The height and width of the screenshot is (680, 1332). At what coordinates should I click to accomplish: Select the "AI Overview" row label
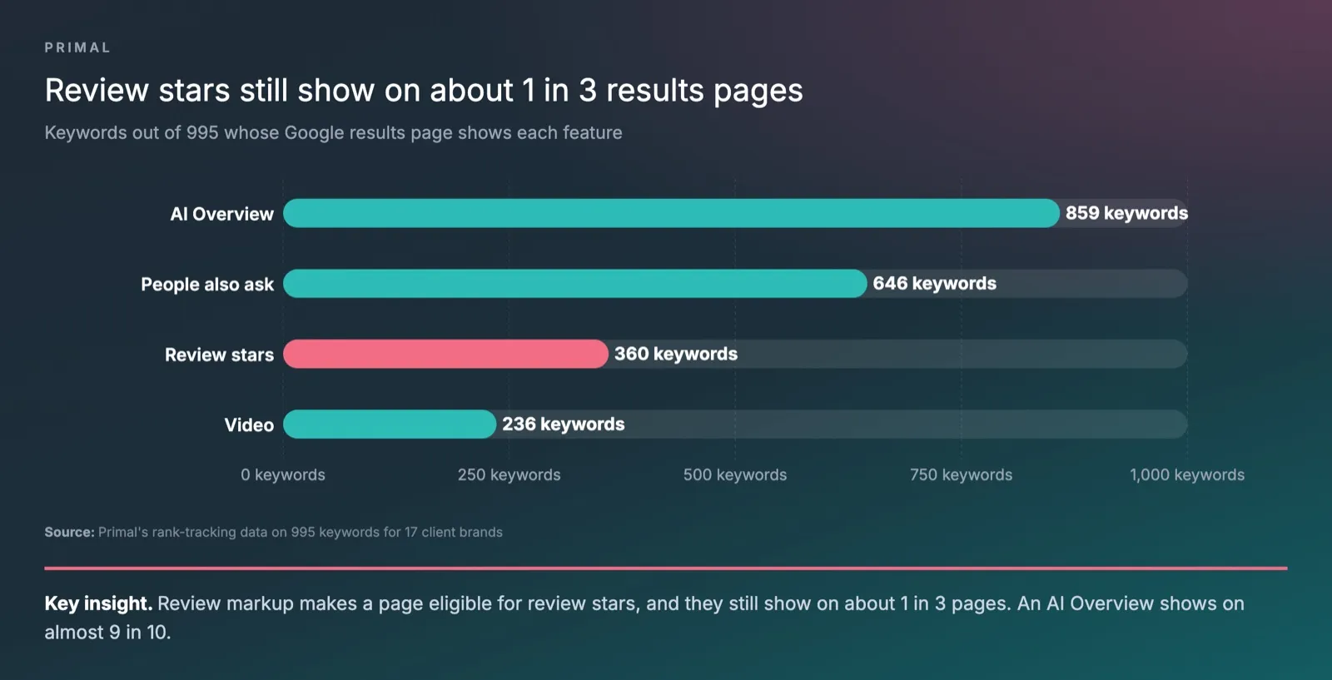(x=221, y=214)
